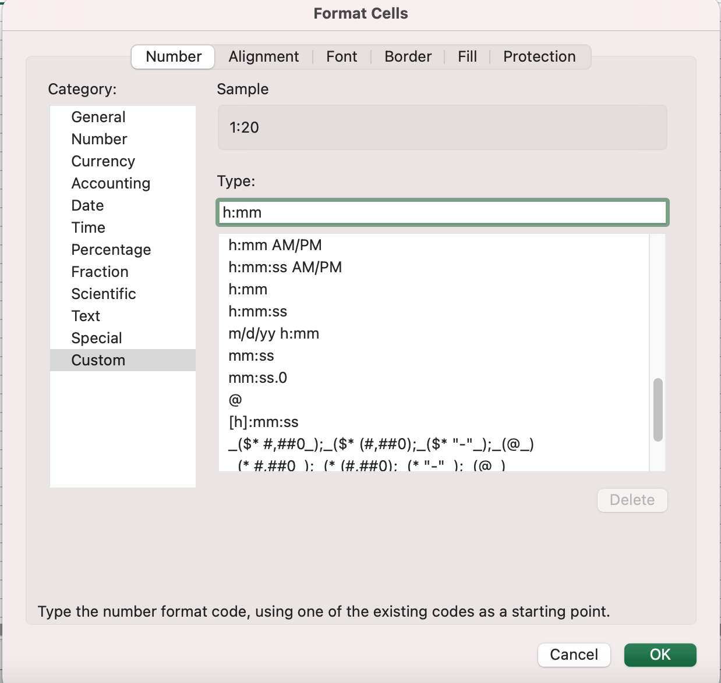Pick the Fraction category
This screenshot has width=721, height=683.
(123, 272)
